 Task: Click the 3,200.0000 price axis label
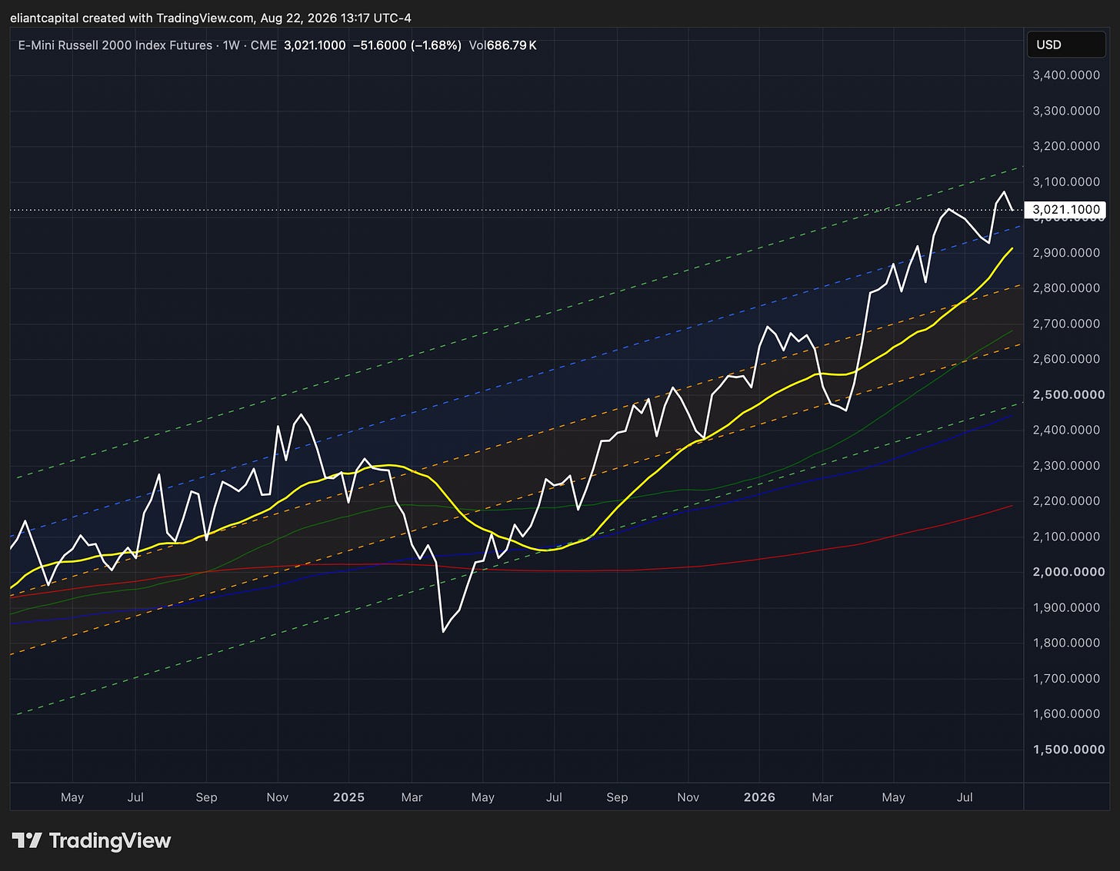1066,146
